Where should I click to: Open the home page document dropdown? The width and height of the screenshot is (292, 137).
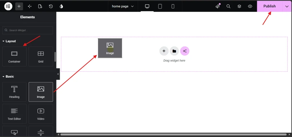click(123, 6)
